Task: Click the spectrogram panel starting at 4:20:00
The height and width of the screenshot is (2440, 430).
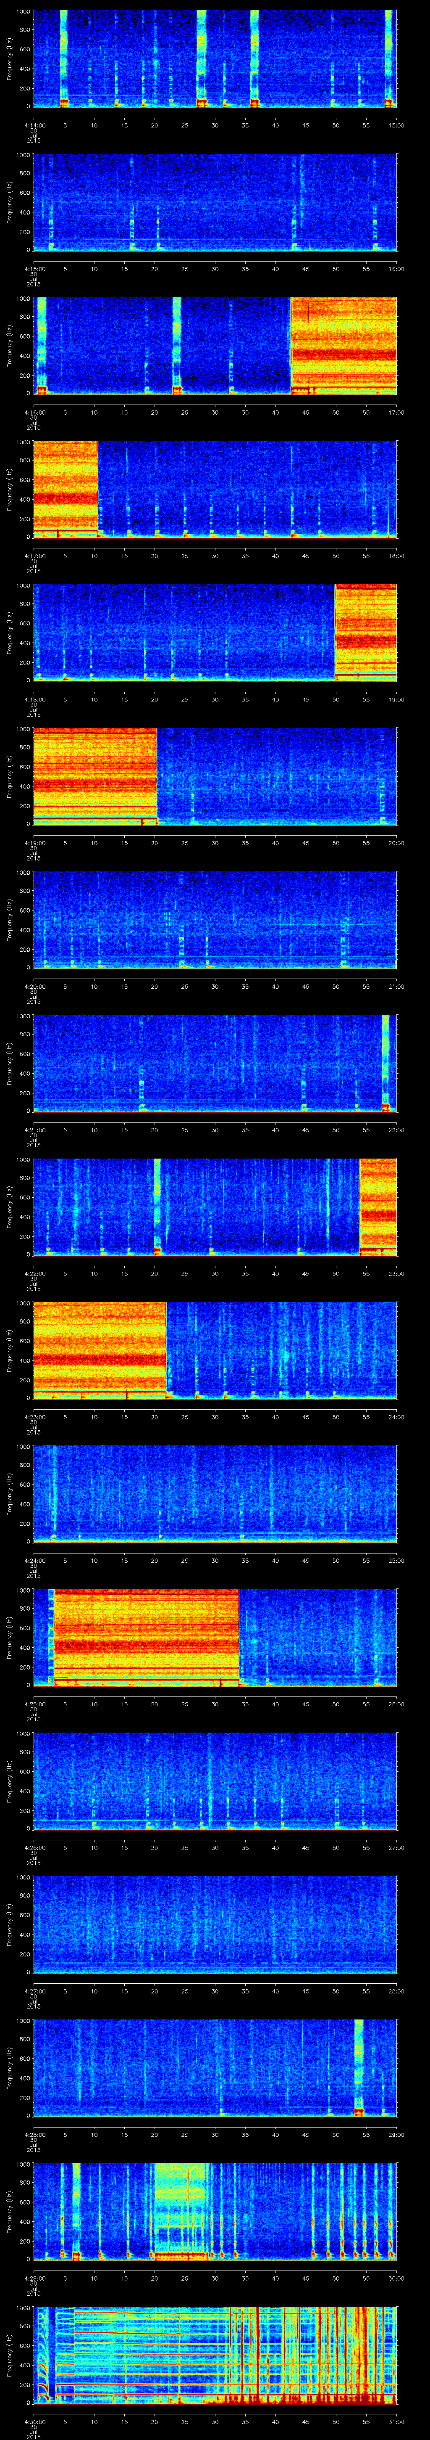Action: (x=215, y=920)
